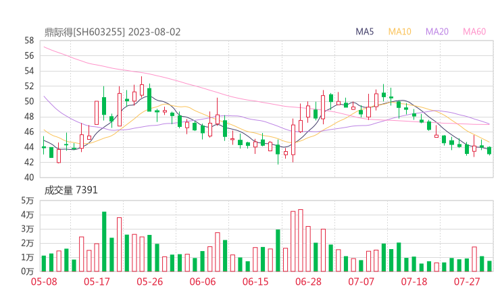Click the 07-27 date label
Image resolution: width=500 pixels, height=297 pixels.
click(467, 281)
